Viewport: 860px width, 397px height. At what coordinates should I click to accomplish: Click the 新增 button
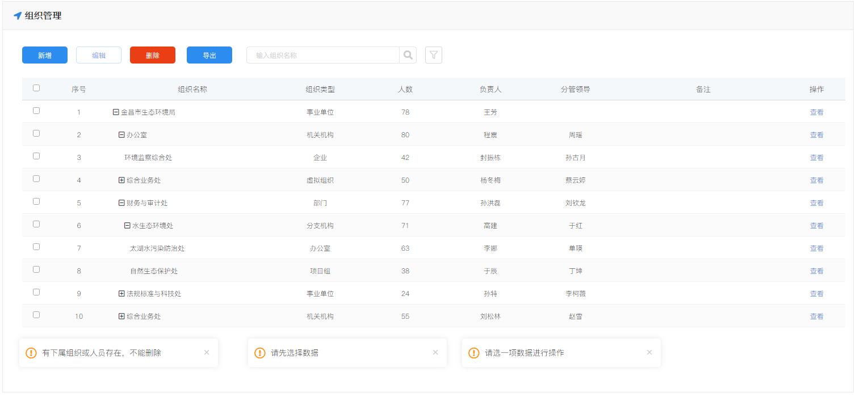click(45, 55)
